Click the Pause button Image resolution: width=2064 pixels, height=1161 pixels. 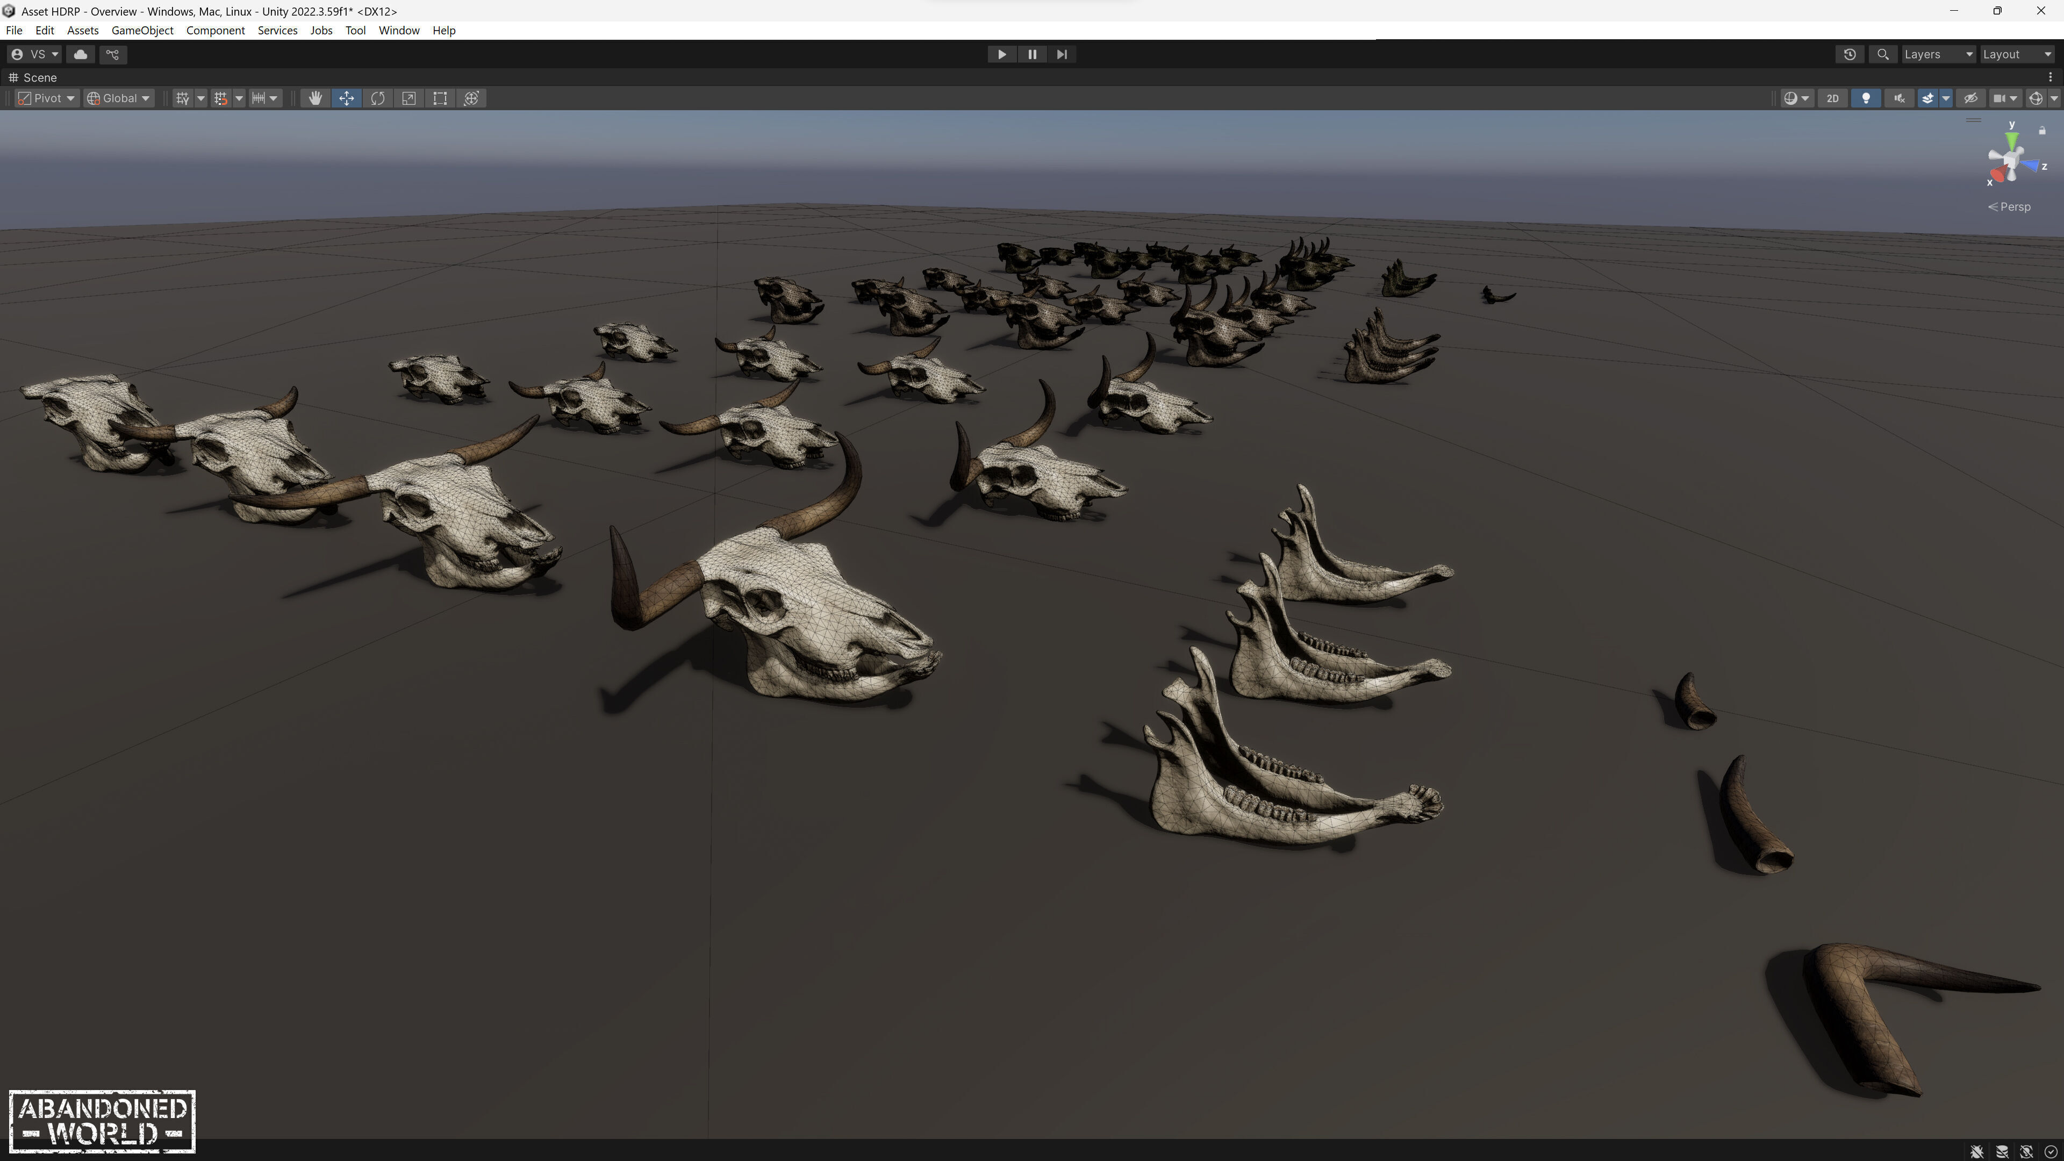click(1031, 54)
